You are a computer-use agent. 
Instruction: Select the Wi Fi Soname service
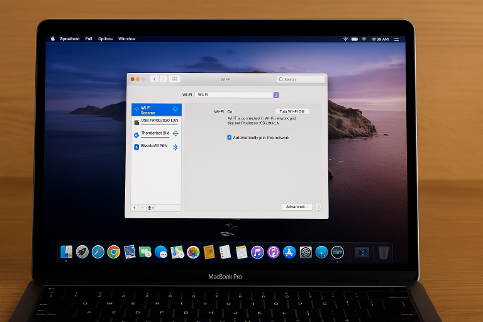[x=157, y=110]
